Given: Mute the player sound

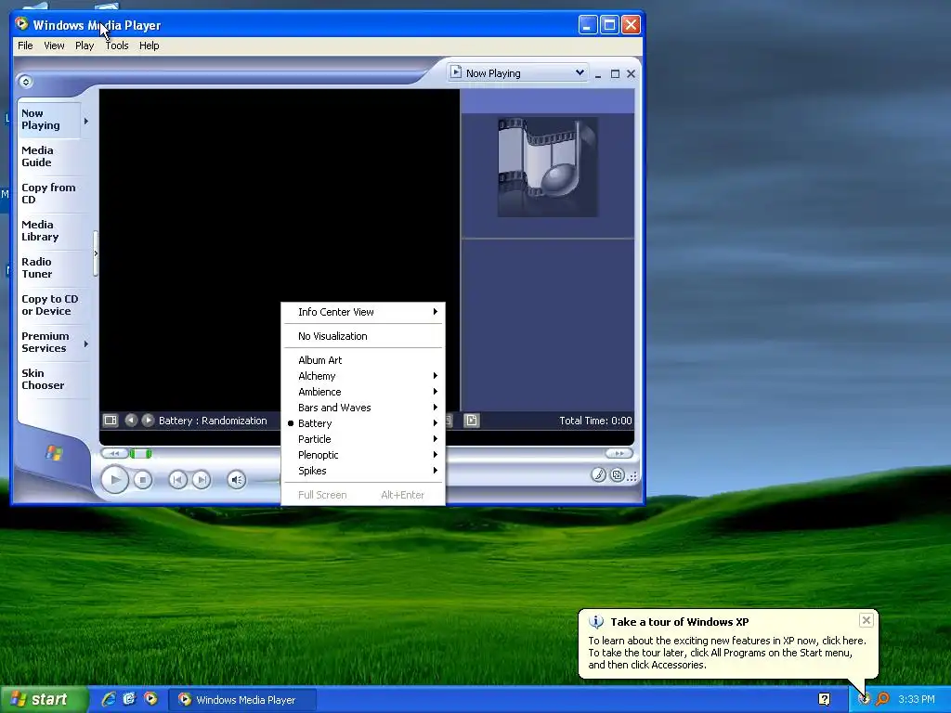Looking at the screenshot, I should (x=237, y=480).
